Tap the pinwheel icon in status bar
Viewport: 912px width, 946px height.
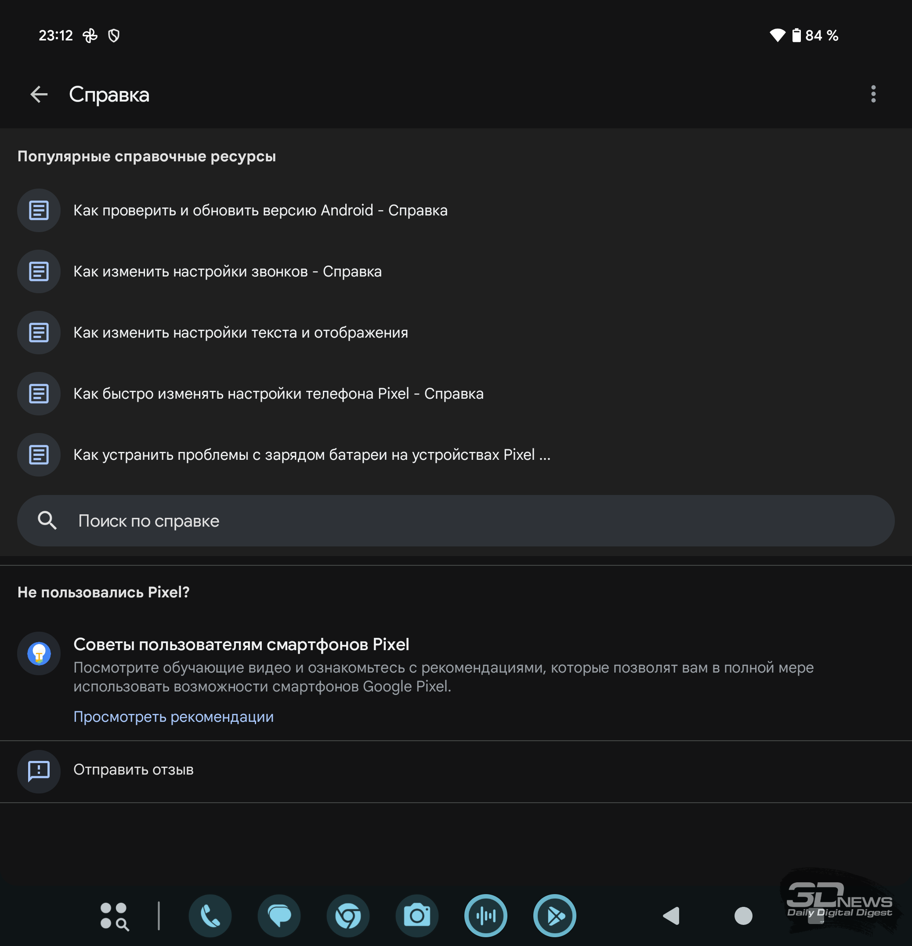90,35
